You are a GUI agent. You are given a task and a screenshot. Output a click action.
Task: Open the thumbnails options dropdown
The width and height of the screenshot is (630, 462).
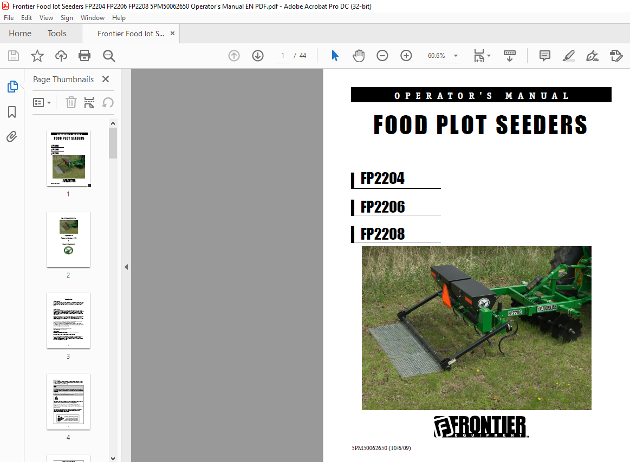coord(42,103)
